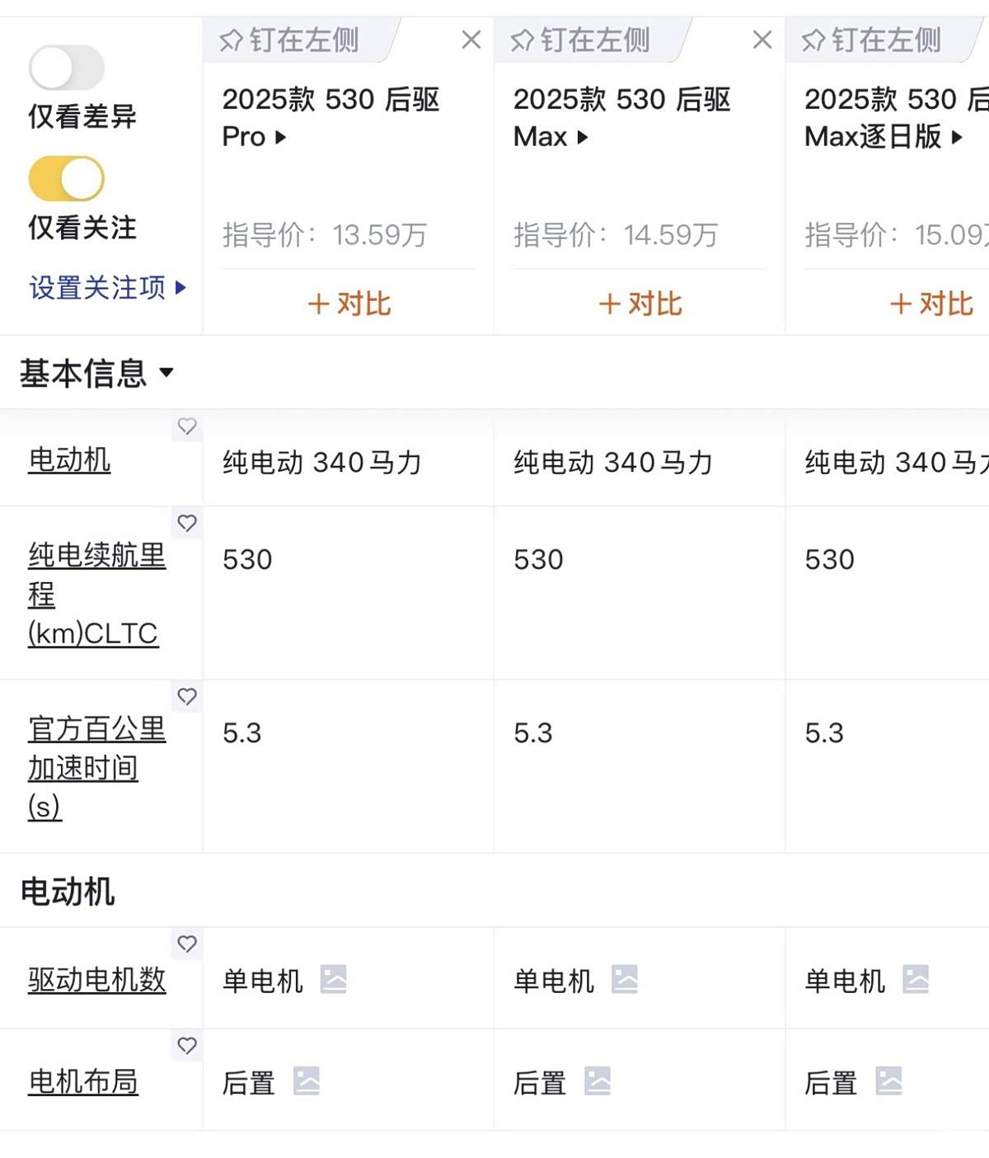Turn off the 仅看关注 switch
Viewport: 989px width, 1158px height.
pos(66,179)
